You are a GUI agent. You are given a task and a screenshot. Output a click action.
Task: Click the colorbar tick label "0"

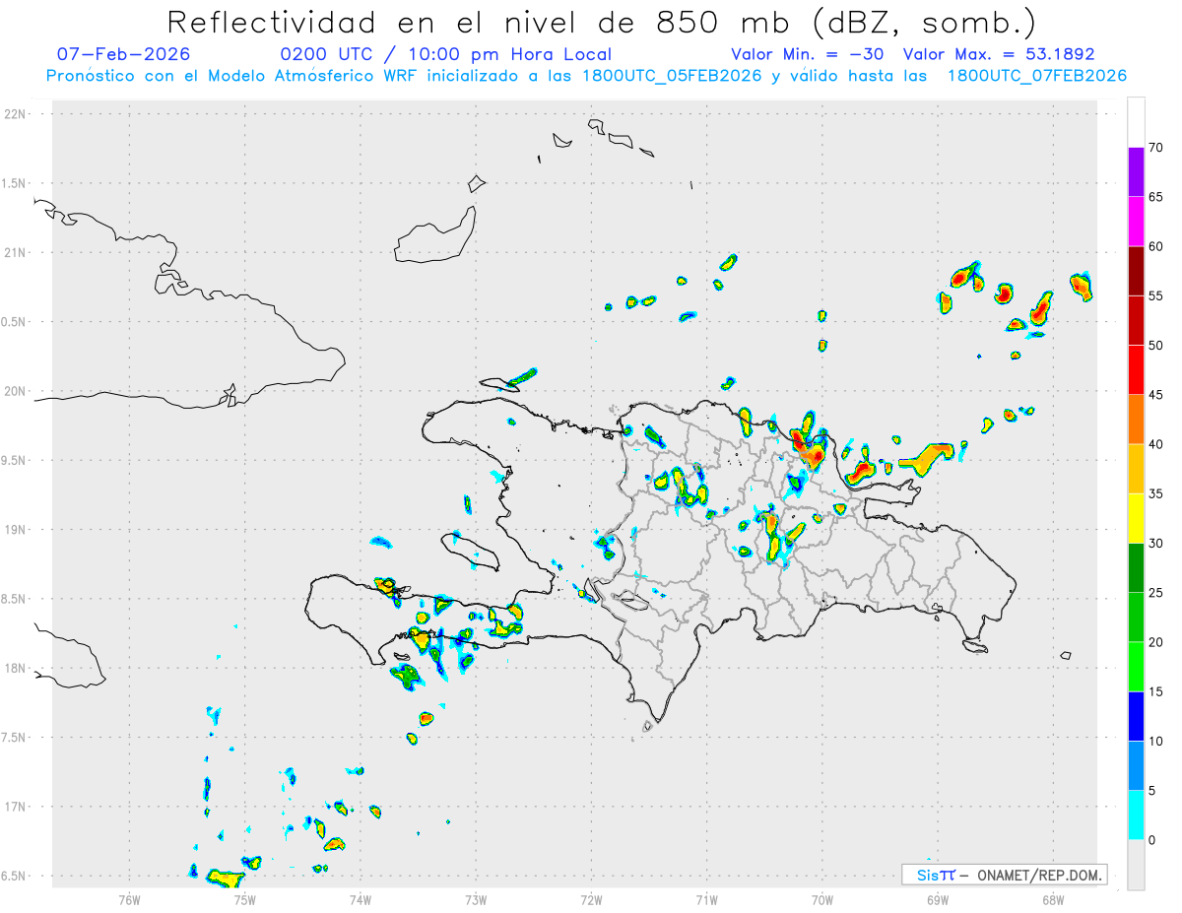coord(1152,841)
